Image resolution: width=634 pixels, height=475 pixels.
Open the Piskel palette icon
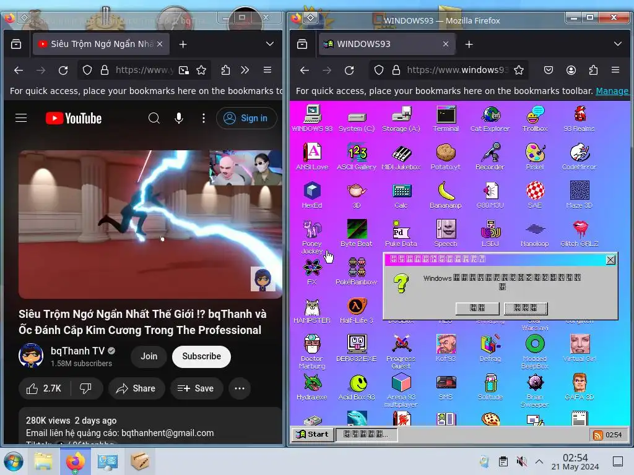click(535, 156)
